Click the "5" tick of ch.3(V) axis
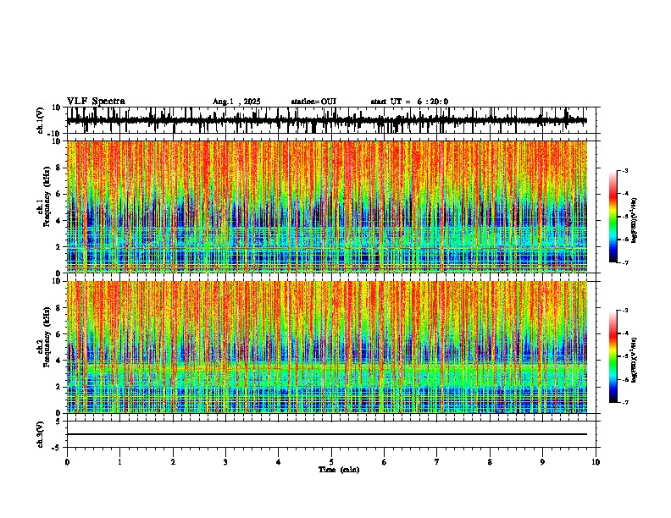The width and height of the screenshot is (671, 518). coord(59,421)
